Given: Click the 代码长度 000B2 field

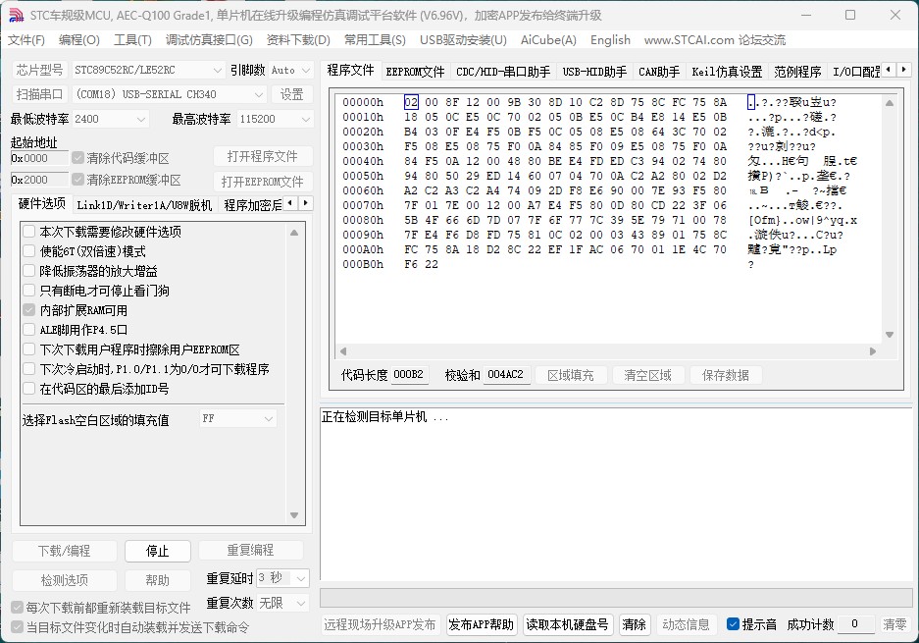Looking at the screenshot, I should coord(409,374).
